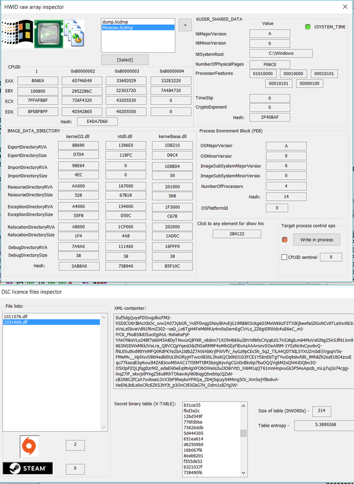
Task: Click the Steam logo icon
Action: point(28,468)
